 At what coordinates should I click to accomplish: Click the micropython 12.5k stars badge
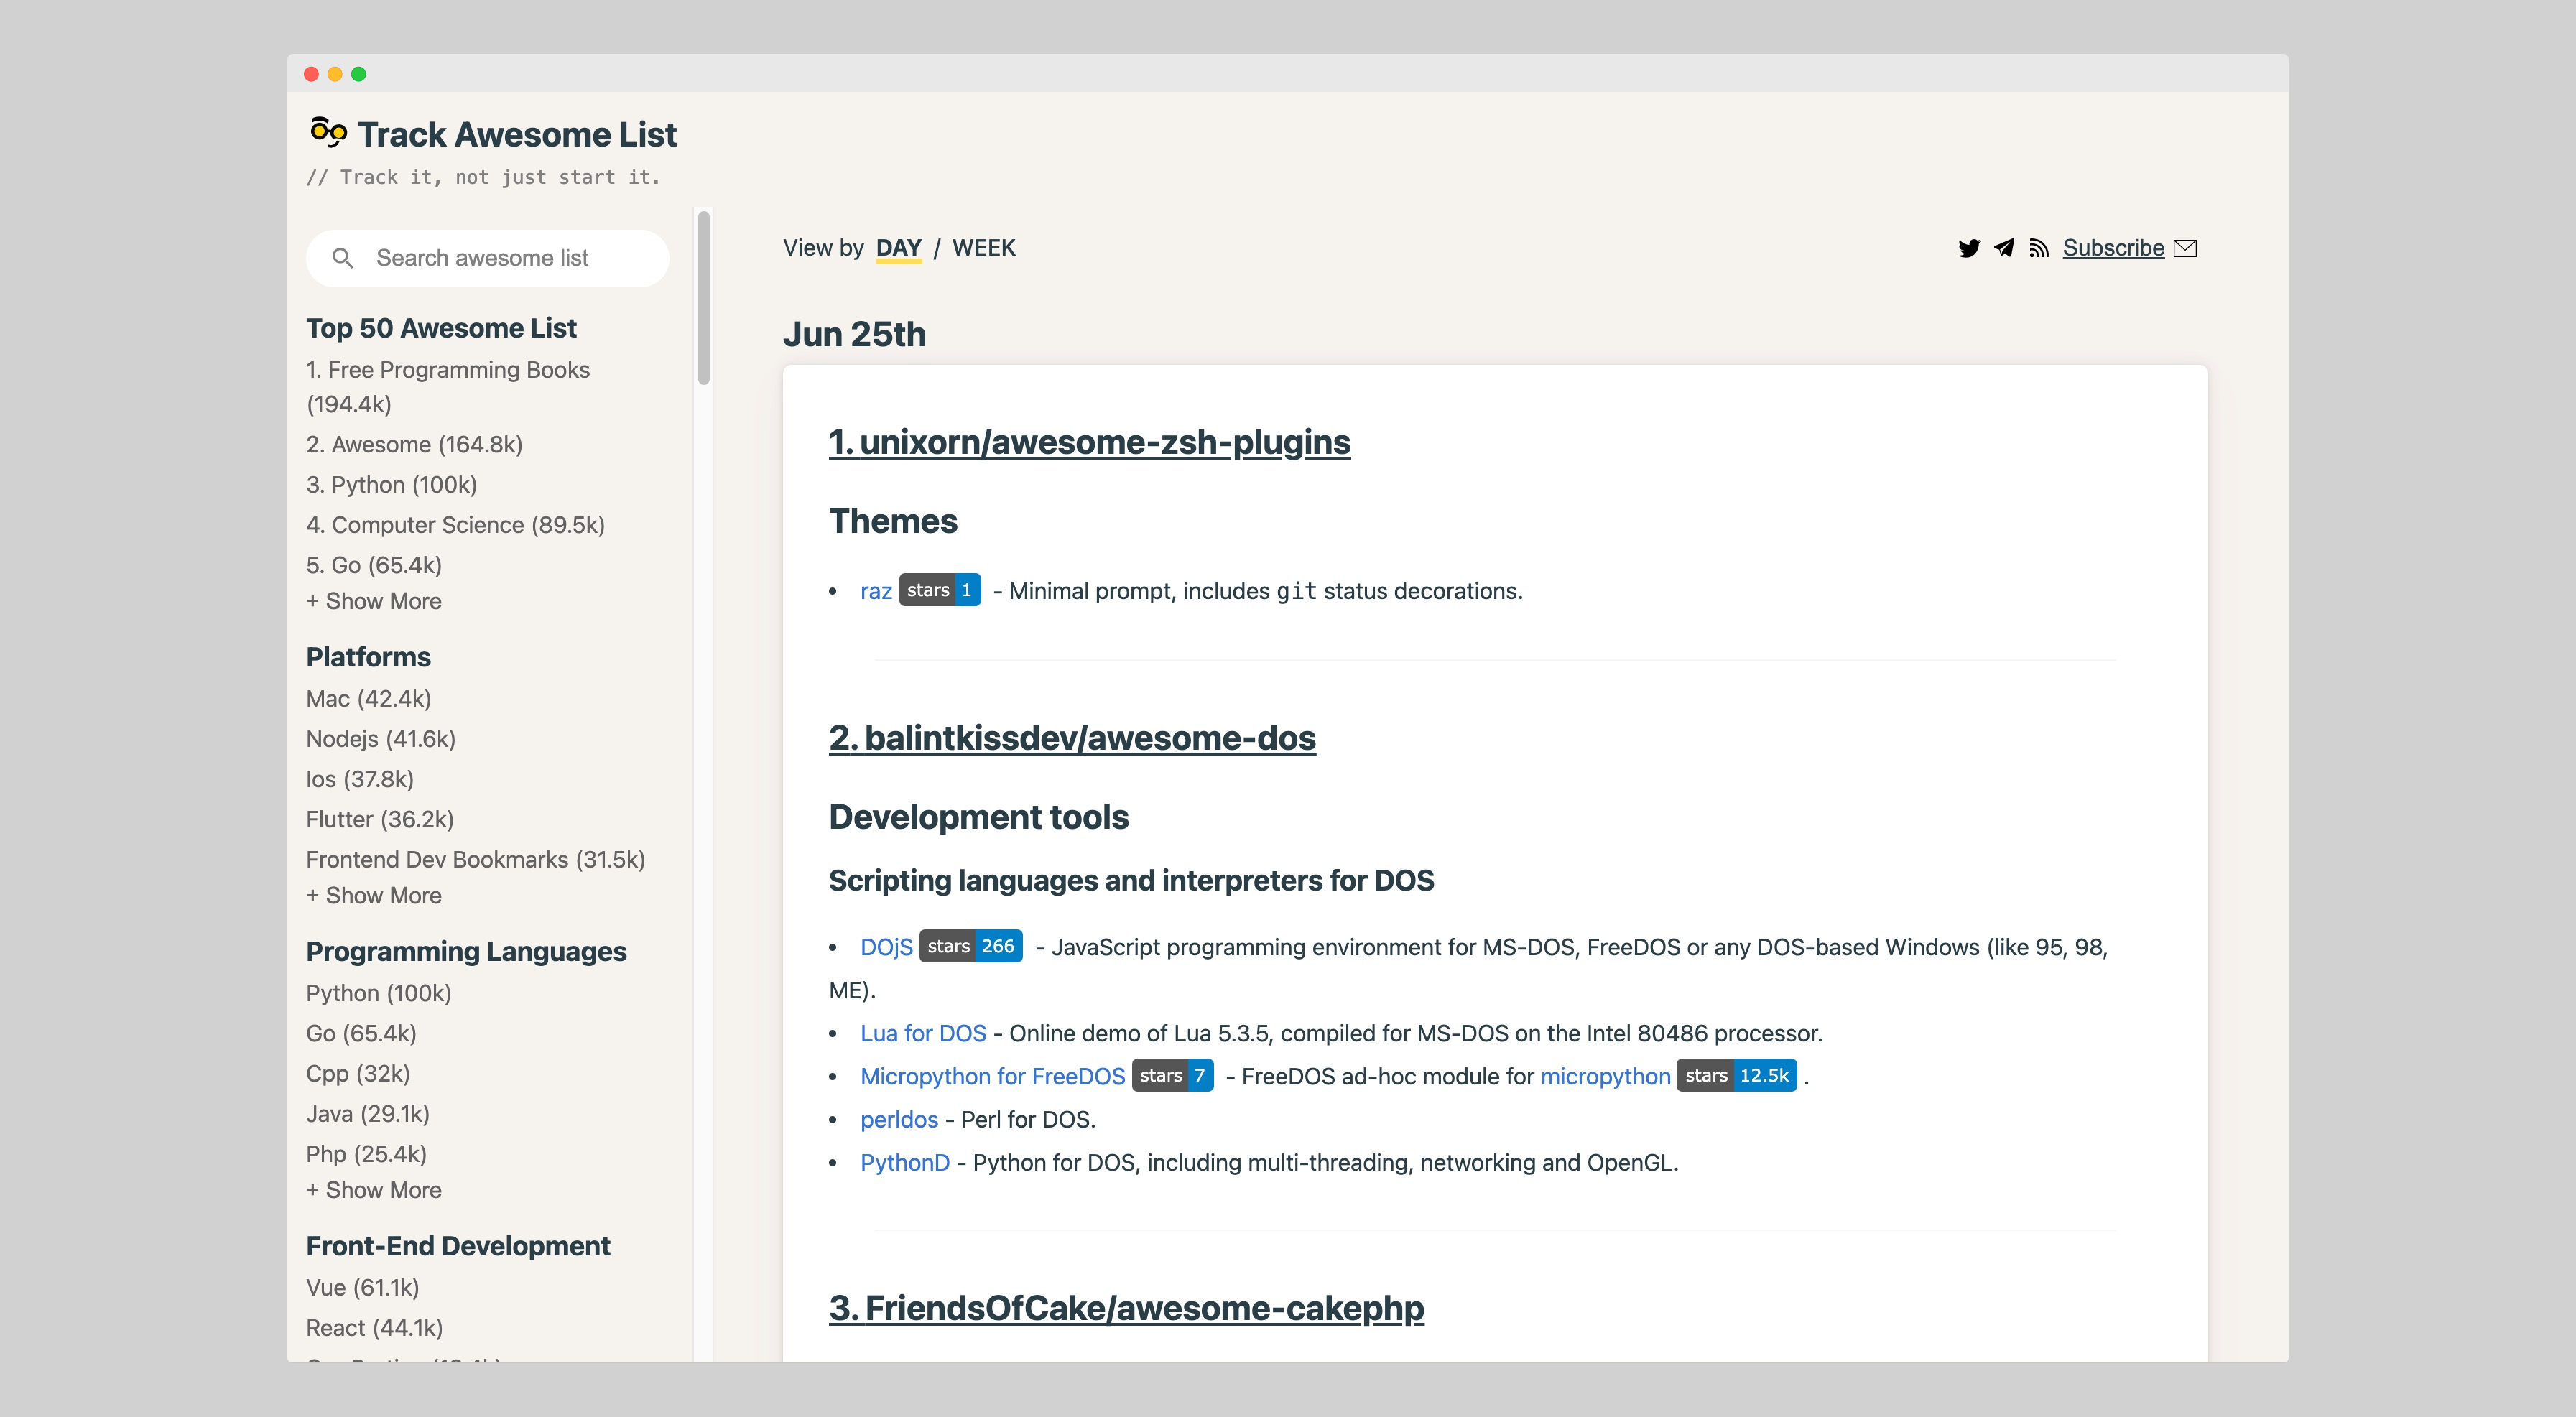click(x=1736, y=1076)
